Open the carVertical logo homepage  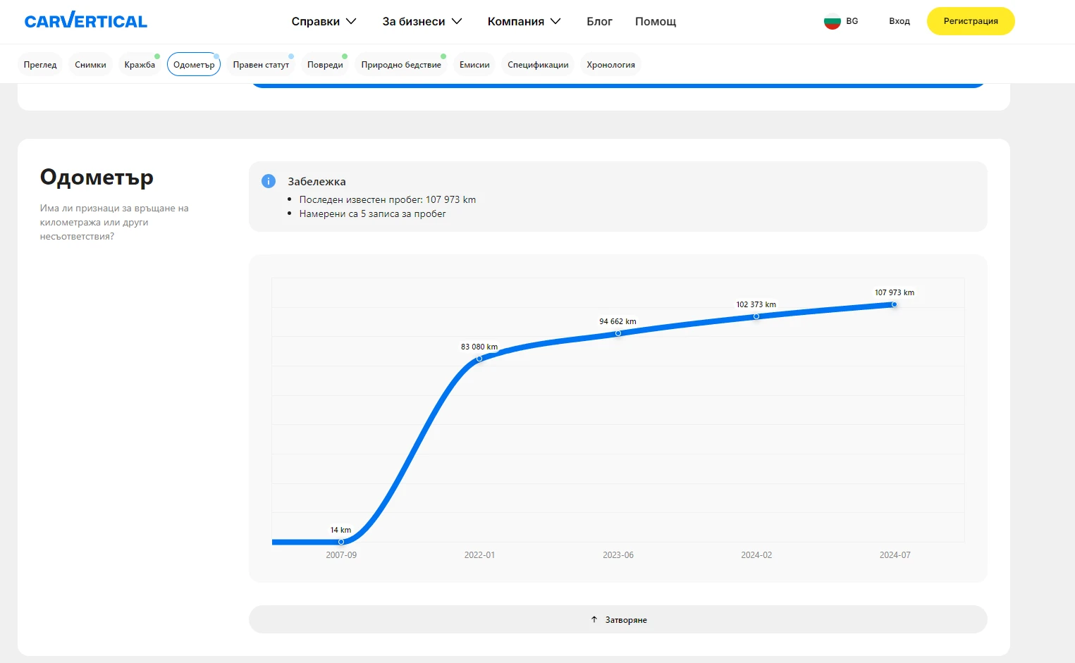(x=85, y=21)
